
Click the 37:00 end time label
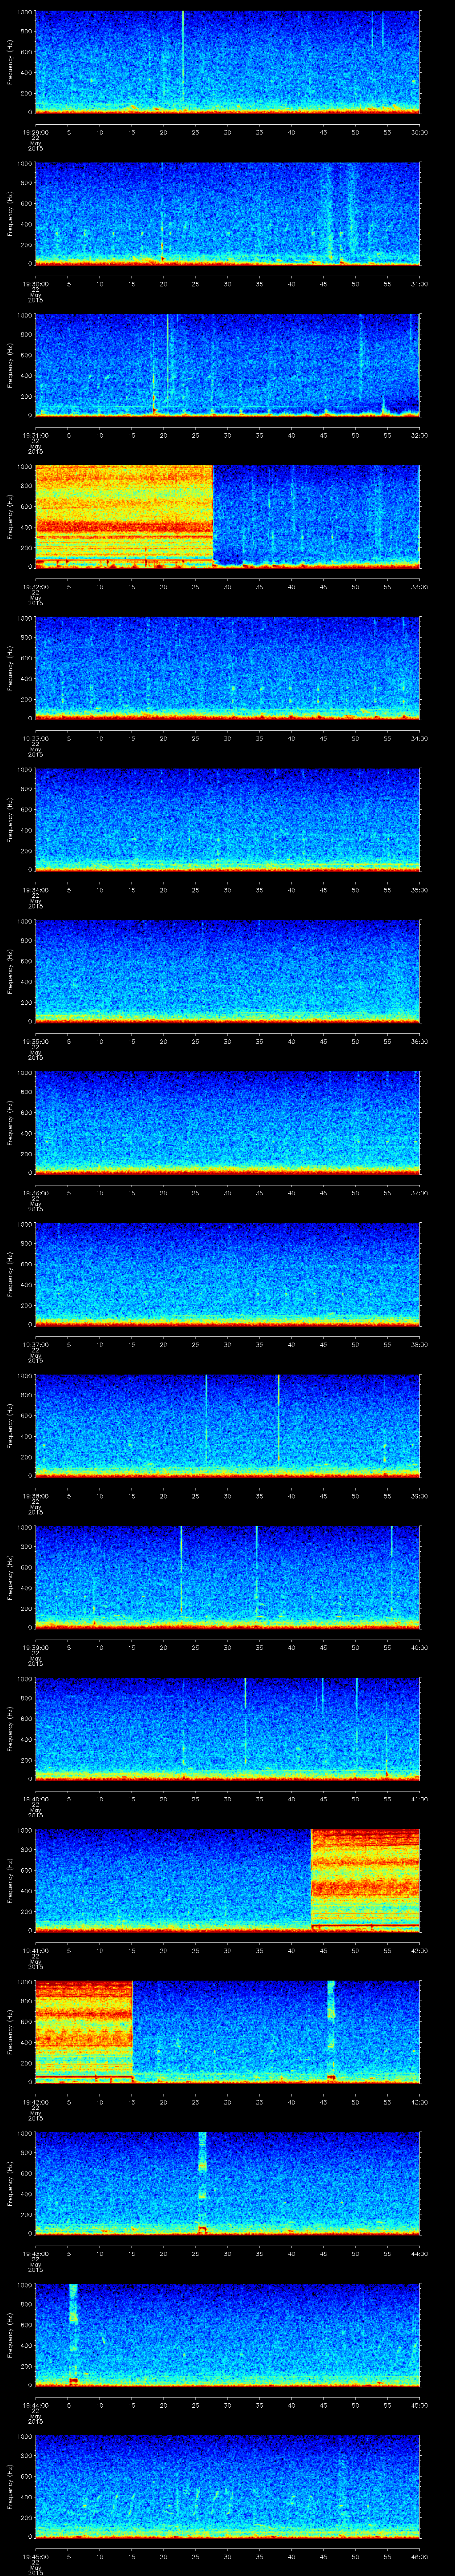click(x=420, y=1193)
